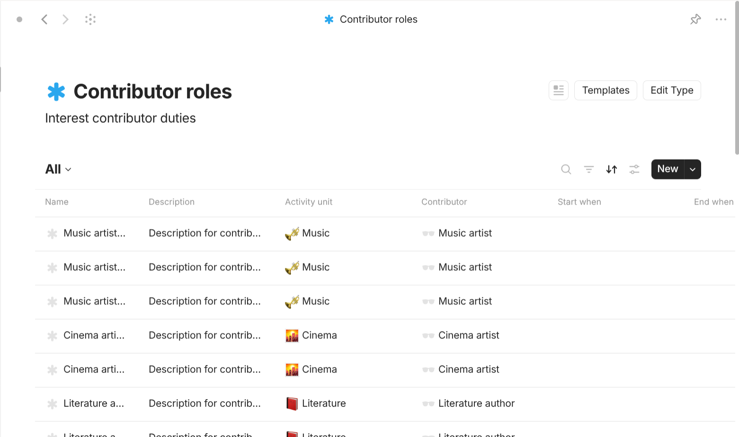The height and width of the screenshot is (437, 739).
Task: Expand the All view dropdown
Action: 58,169
